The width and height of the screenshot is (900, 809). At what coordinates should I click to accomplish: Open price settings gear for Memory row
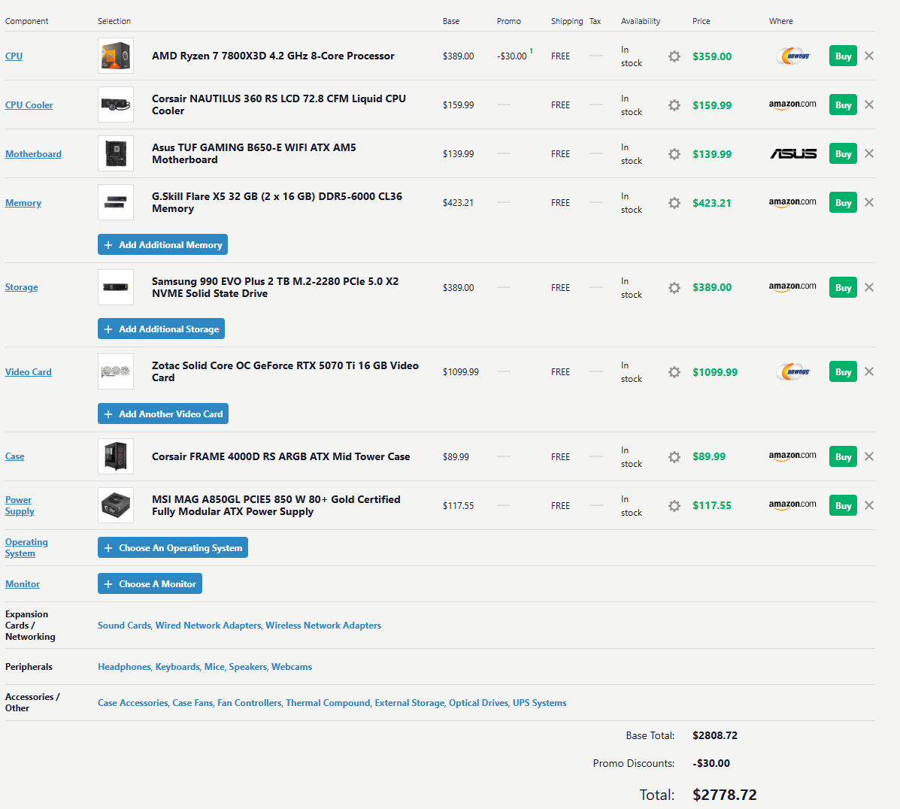point(674,203)
